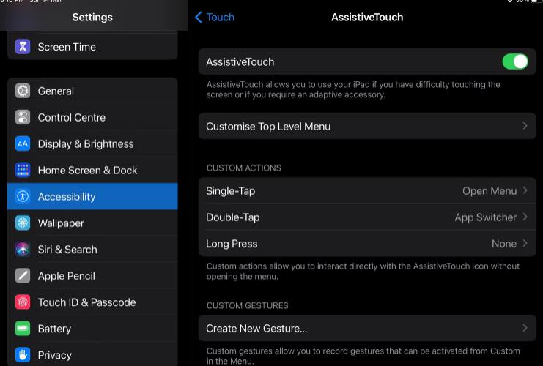Expand Customise Top Level Menu chevron
The width and height of the screenshot is (543, 366).
pyautogui.click(x=525, y=126)
